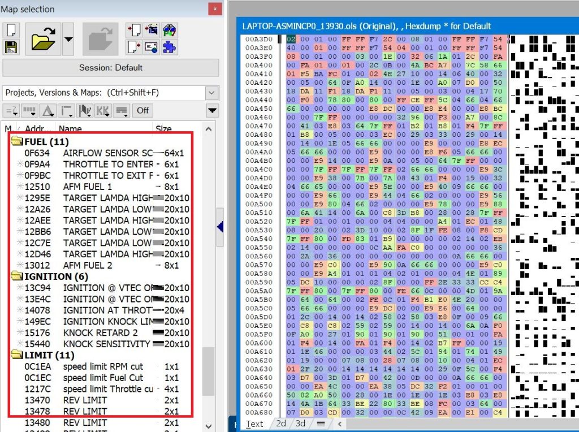Expand the Projects, Versions & Maps combo box
This screenshot has height=432, width=579.
click(212, 93)
